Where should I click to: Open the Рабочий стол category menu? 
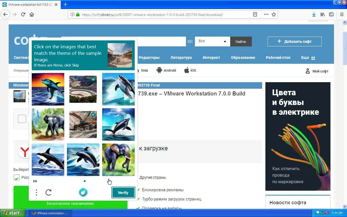coord(278,58)
